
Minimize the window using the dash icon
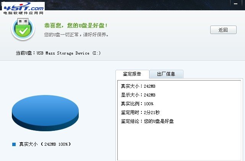(235, 4)
